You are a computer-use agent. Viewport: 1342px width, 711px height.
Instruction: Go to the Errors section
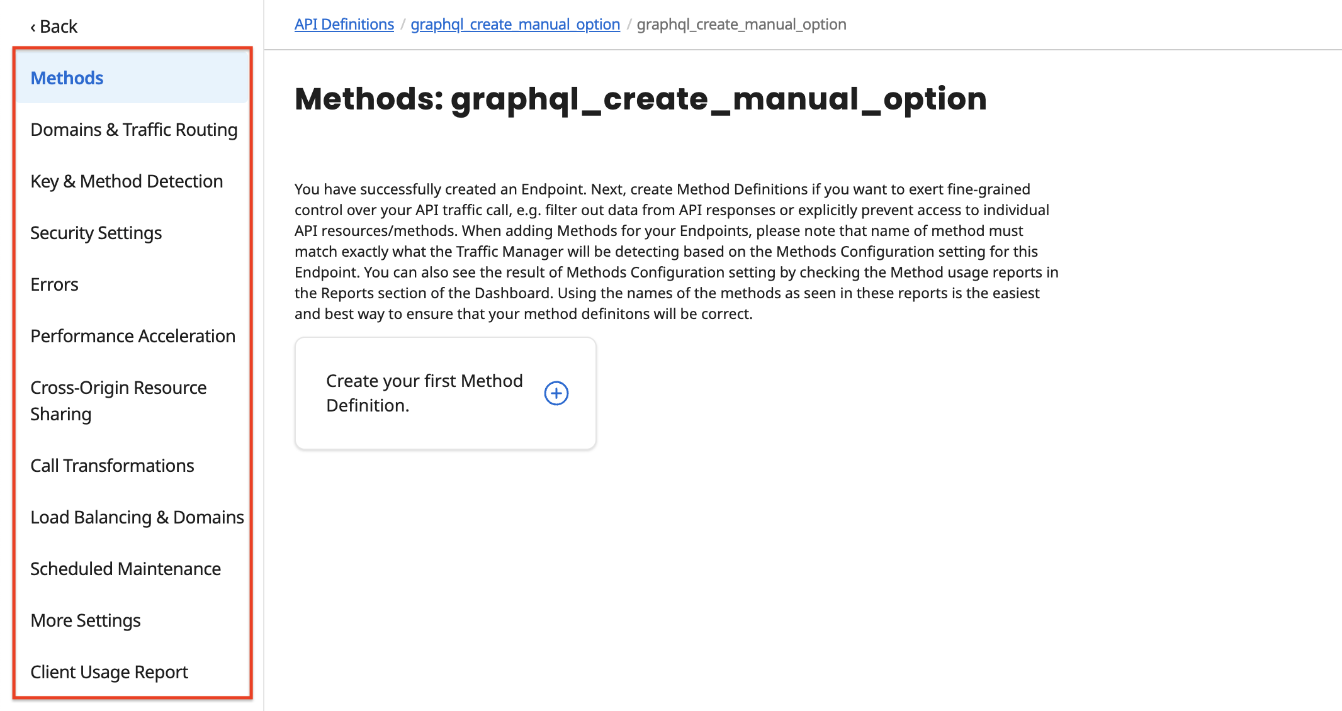(54, 284)
